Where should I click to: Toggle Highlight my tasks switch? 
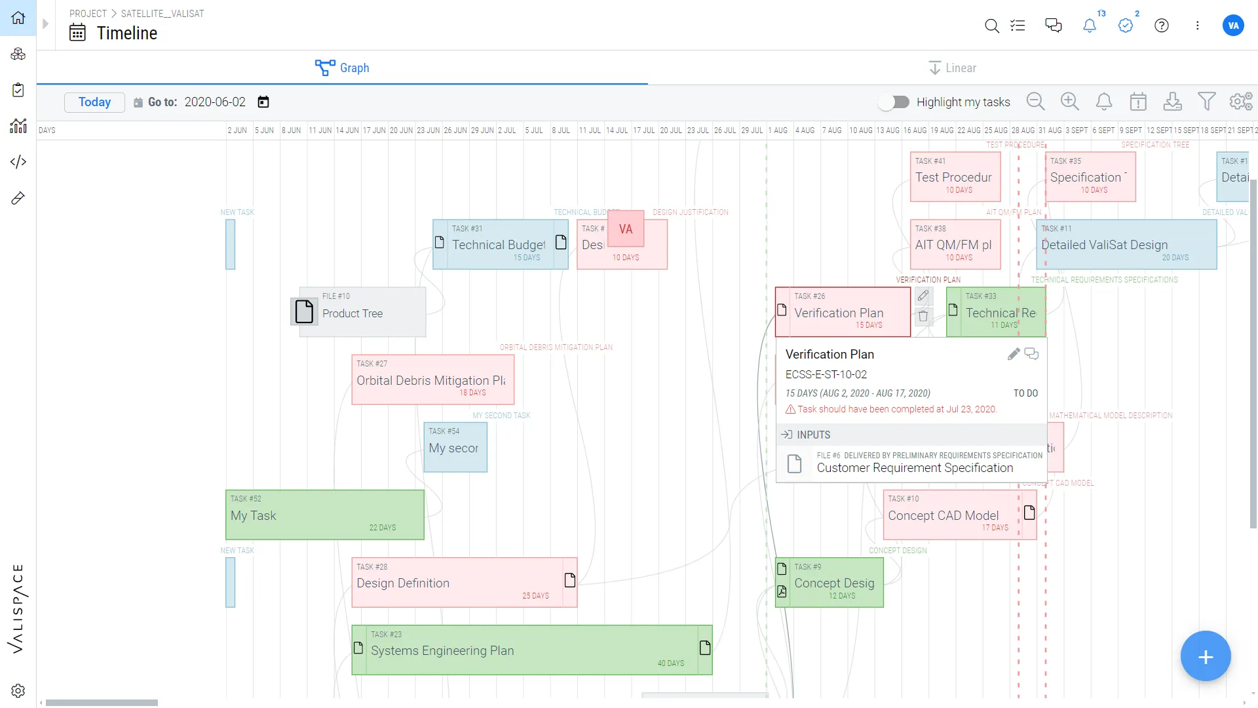[x=894, y=102]
